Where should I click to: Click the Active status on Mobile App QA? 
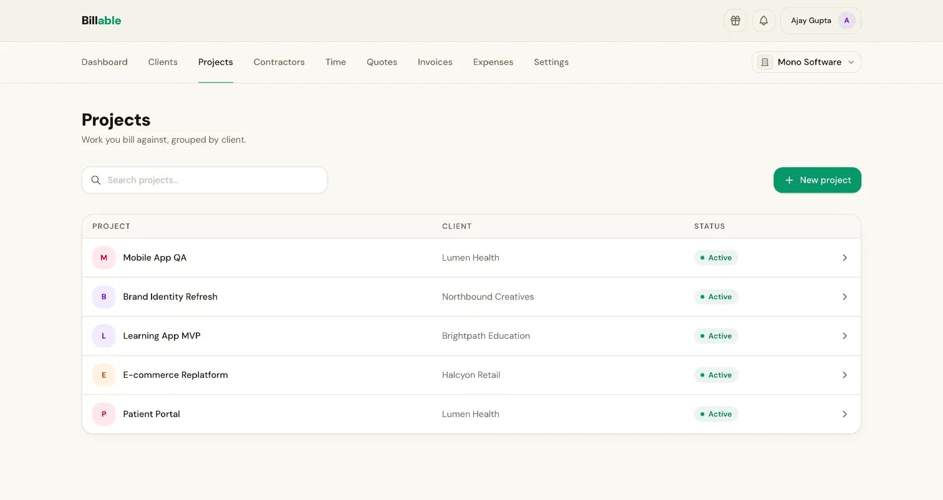click(x=716, y=257)
